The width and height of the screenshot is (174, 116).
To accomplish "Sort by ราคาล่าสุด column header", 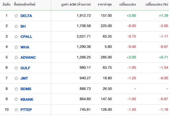I will [x=104, y=4].
